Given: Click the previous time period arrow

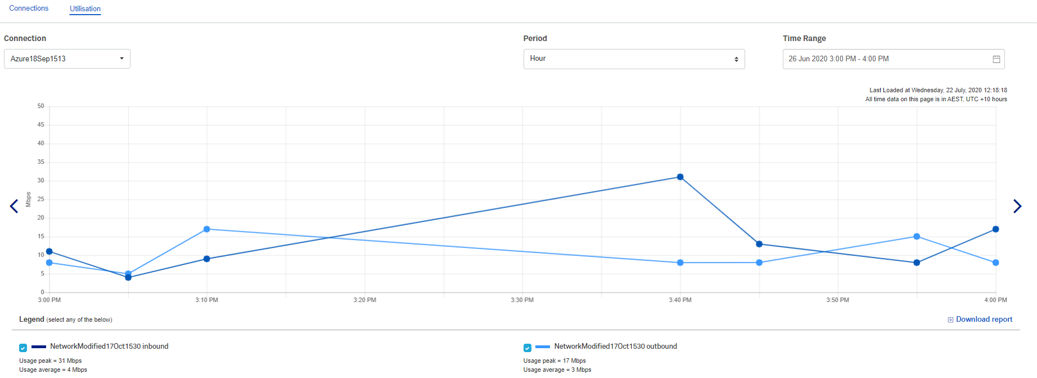Looking at the screenshot, I should pos(14,206).
